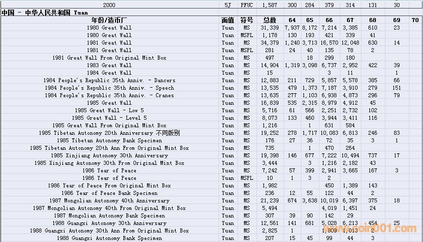
Task: Open 1985 Tibetan Autonomy Bank Specimen entry
Action: click(x=109, y=140)
